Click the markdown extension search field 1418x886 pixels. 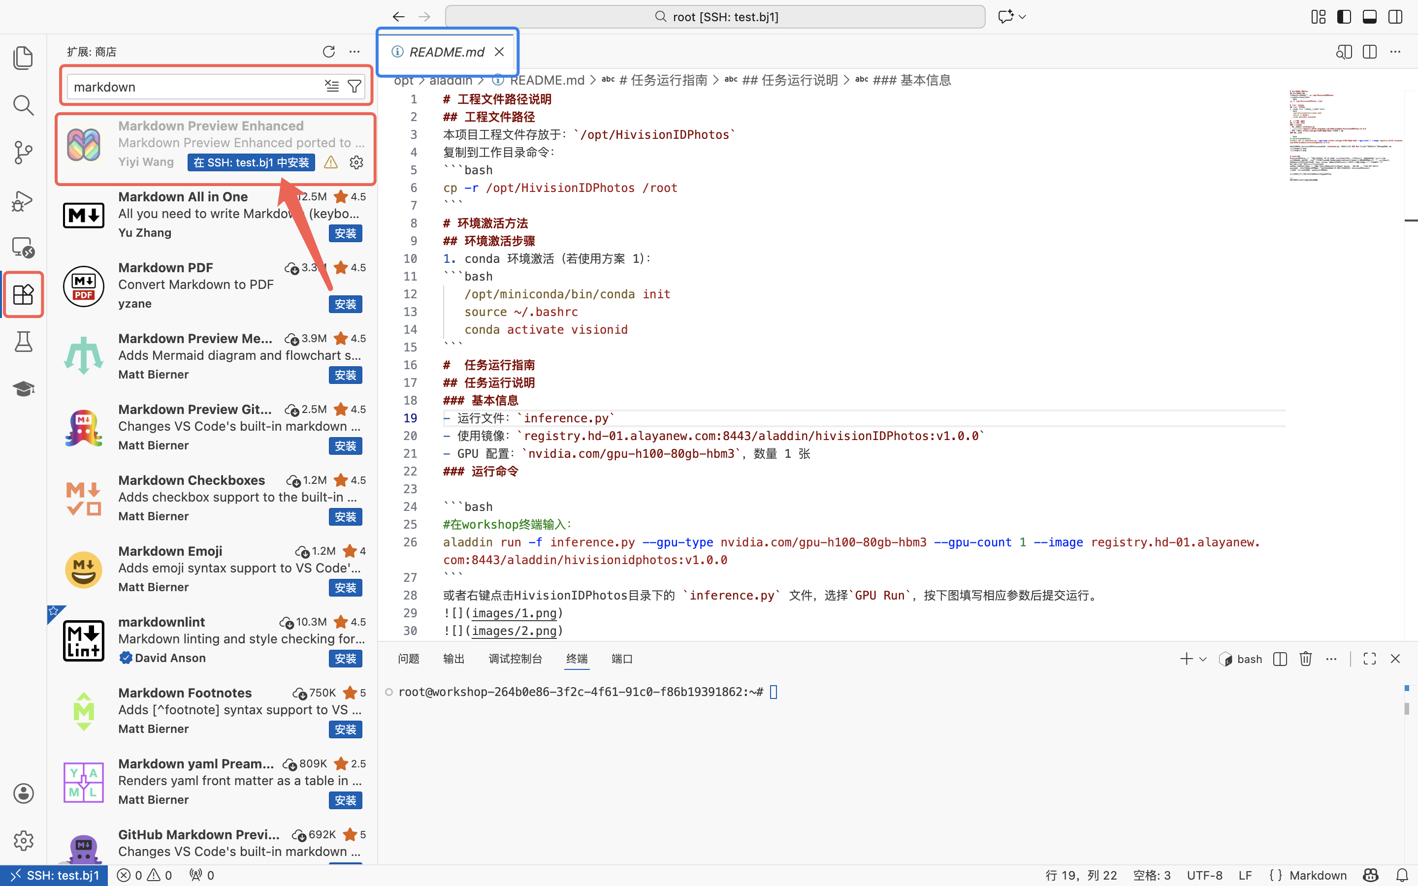pos(193,87)
